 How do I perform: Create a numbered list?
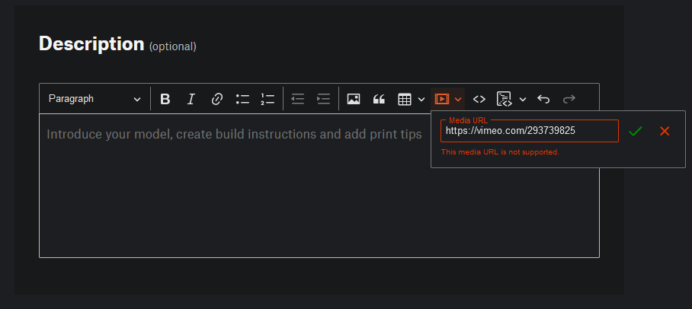(268, 99)
